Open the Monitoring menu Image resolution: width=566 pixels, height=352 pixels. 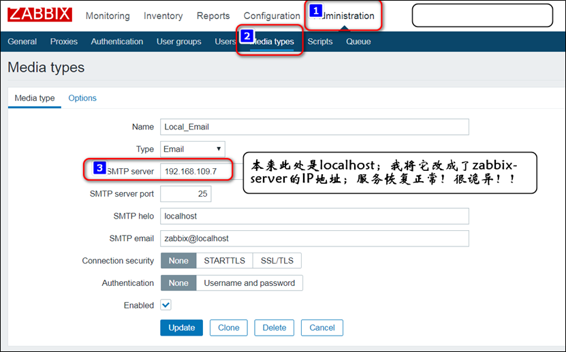[x=108, y=16]
